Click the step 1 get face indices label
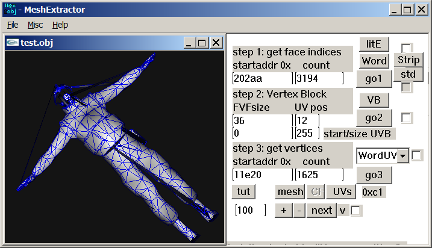 [x=287, y=52]
